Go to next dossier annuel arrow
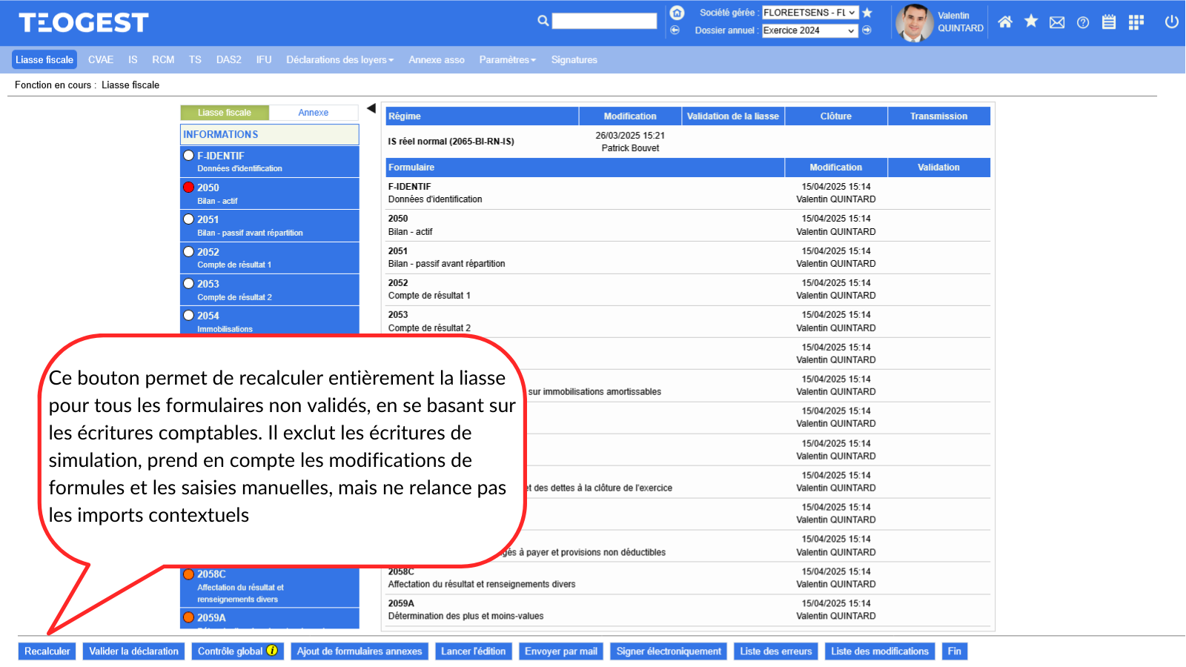 (867, 30)
